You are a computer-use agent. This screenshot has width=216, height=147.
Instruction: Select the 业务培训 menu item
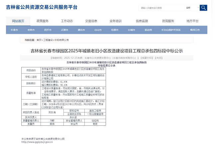tap(115, 21)
